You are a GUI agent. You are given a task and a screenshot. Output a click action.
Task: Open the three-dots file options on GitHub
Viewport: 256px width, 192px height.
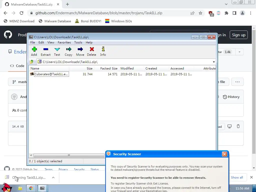point(237,82)
